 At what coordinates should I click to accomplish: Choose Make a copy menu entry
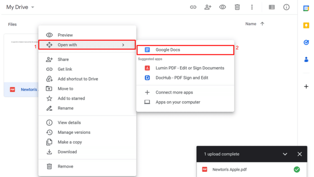tap(70, 142)
